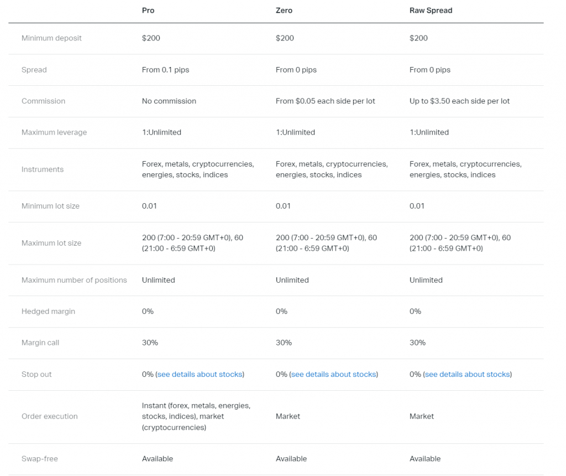Click the 'No commission' cell
The height and width of the screenshot is (476, 566).
(x=169, y=101)
